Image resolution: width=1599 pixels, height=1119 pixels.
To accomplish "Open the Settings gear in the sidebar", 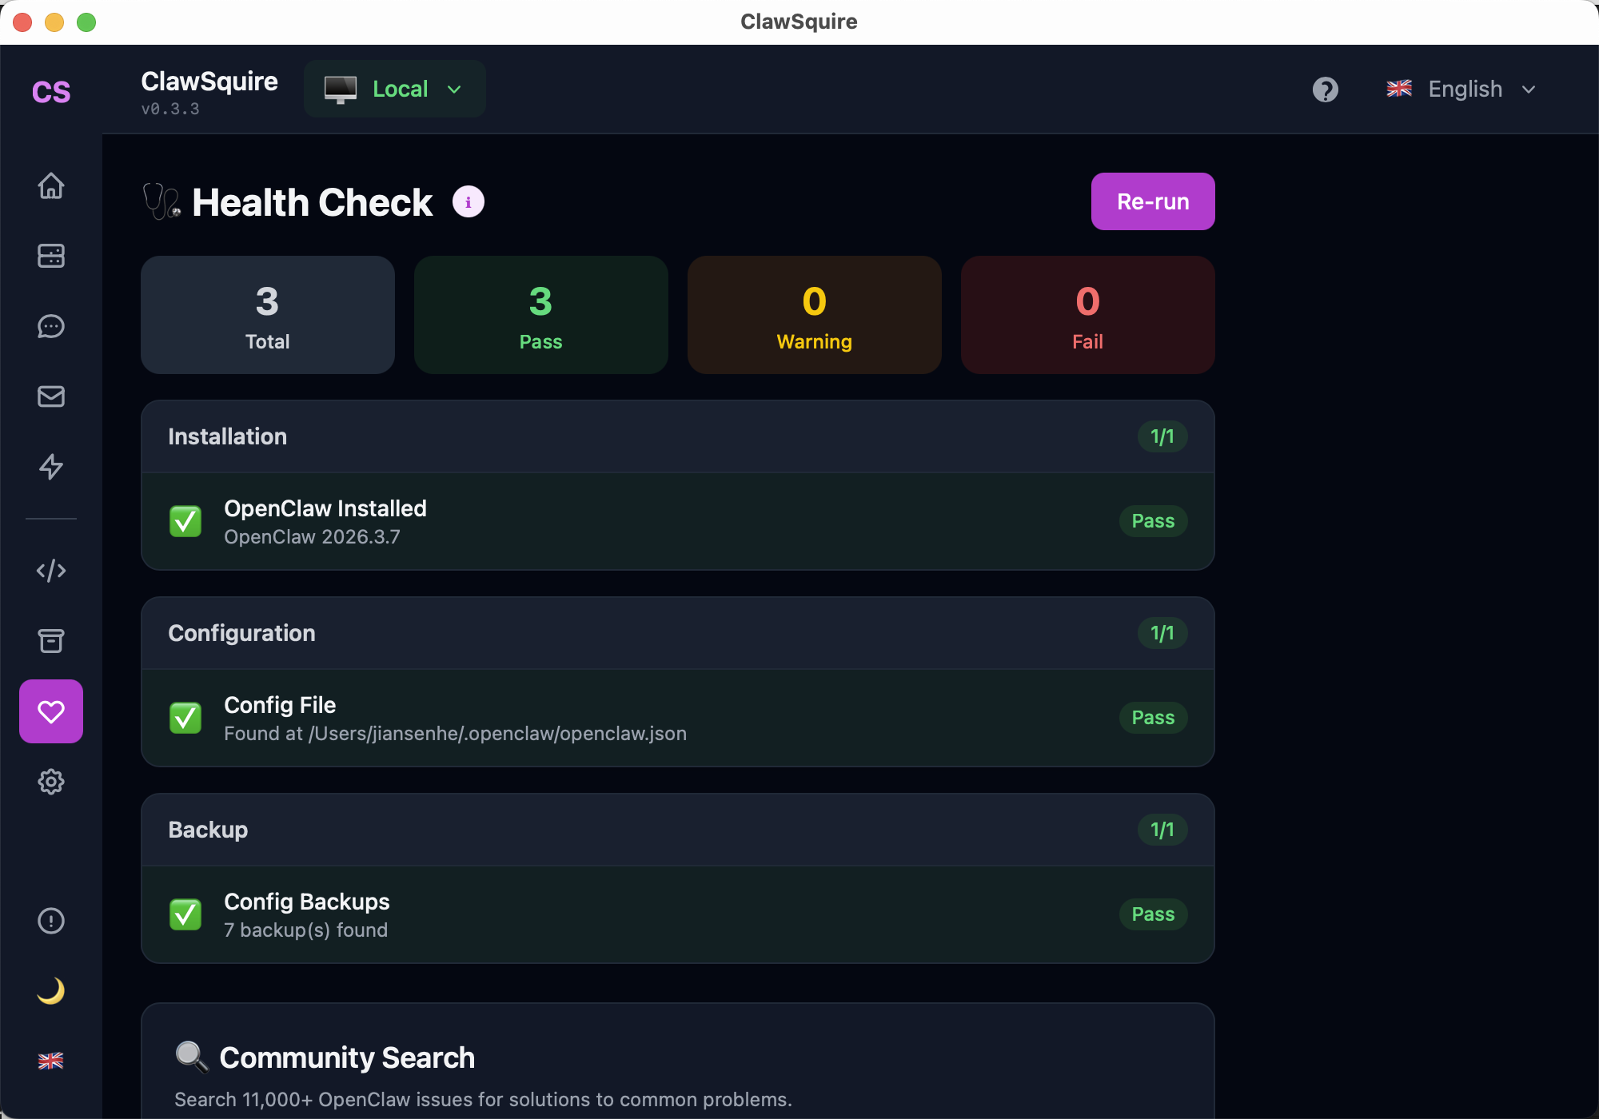I will (51, 782).
